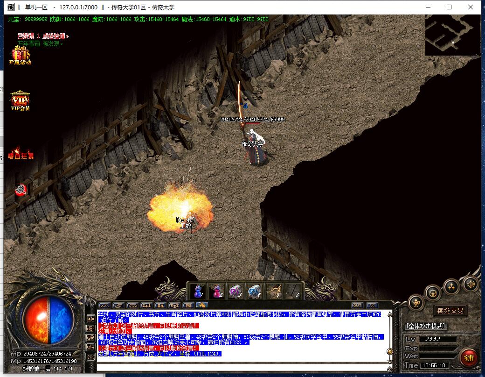Click the fifth chat toolbar button
This screenshot has width=485, height=377.
(x=160, y=306)
